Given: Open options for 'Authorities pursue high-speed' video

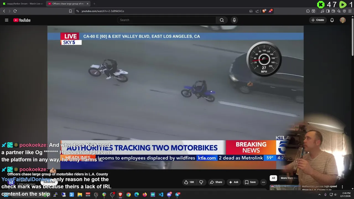Looking at the screenshot, I should pos(342,187).
